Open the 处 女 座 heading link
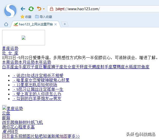159x140 pixels. coord(10,53)
